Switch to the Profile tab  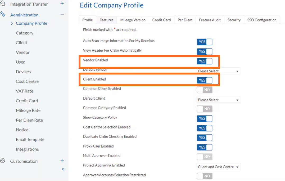tap(87, 20)
